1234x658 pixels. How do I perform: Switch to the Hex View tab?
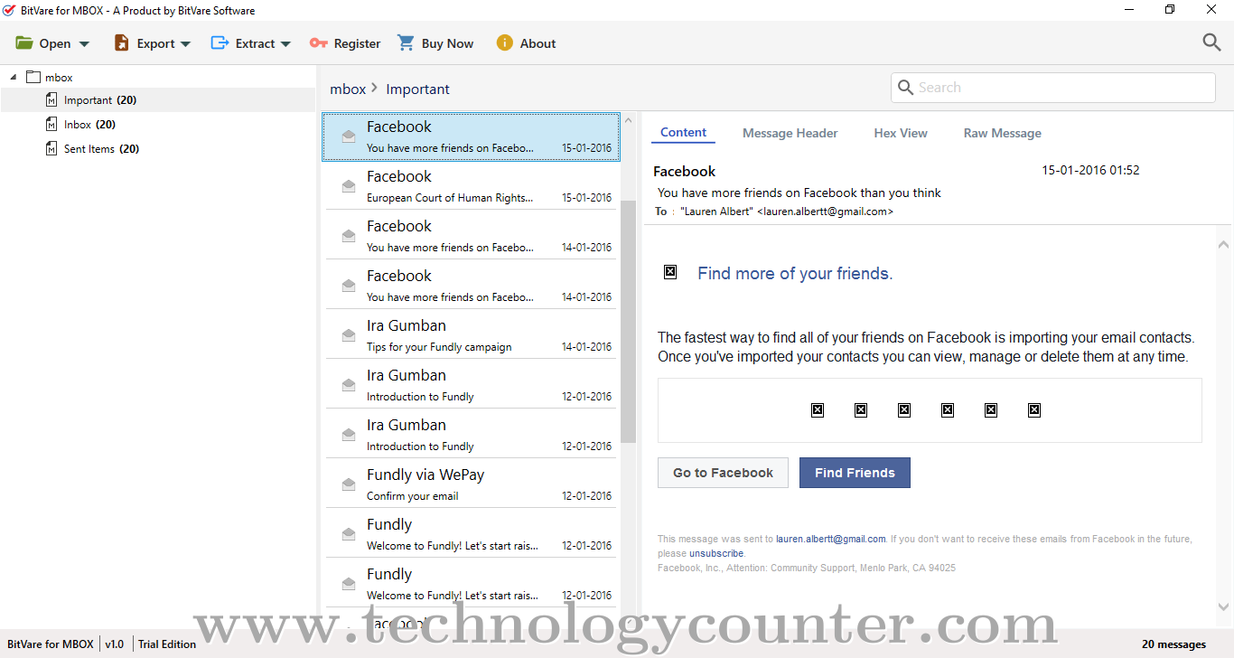[x=901, y=133]
